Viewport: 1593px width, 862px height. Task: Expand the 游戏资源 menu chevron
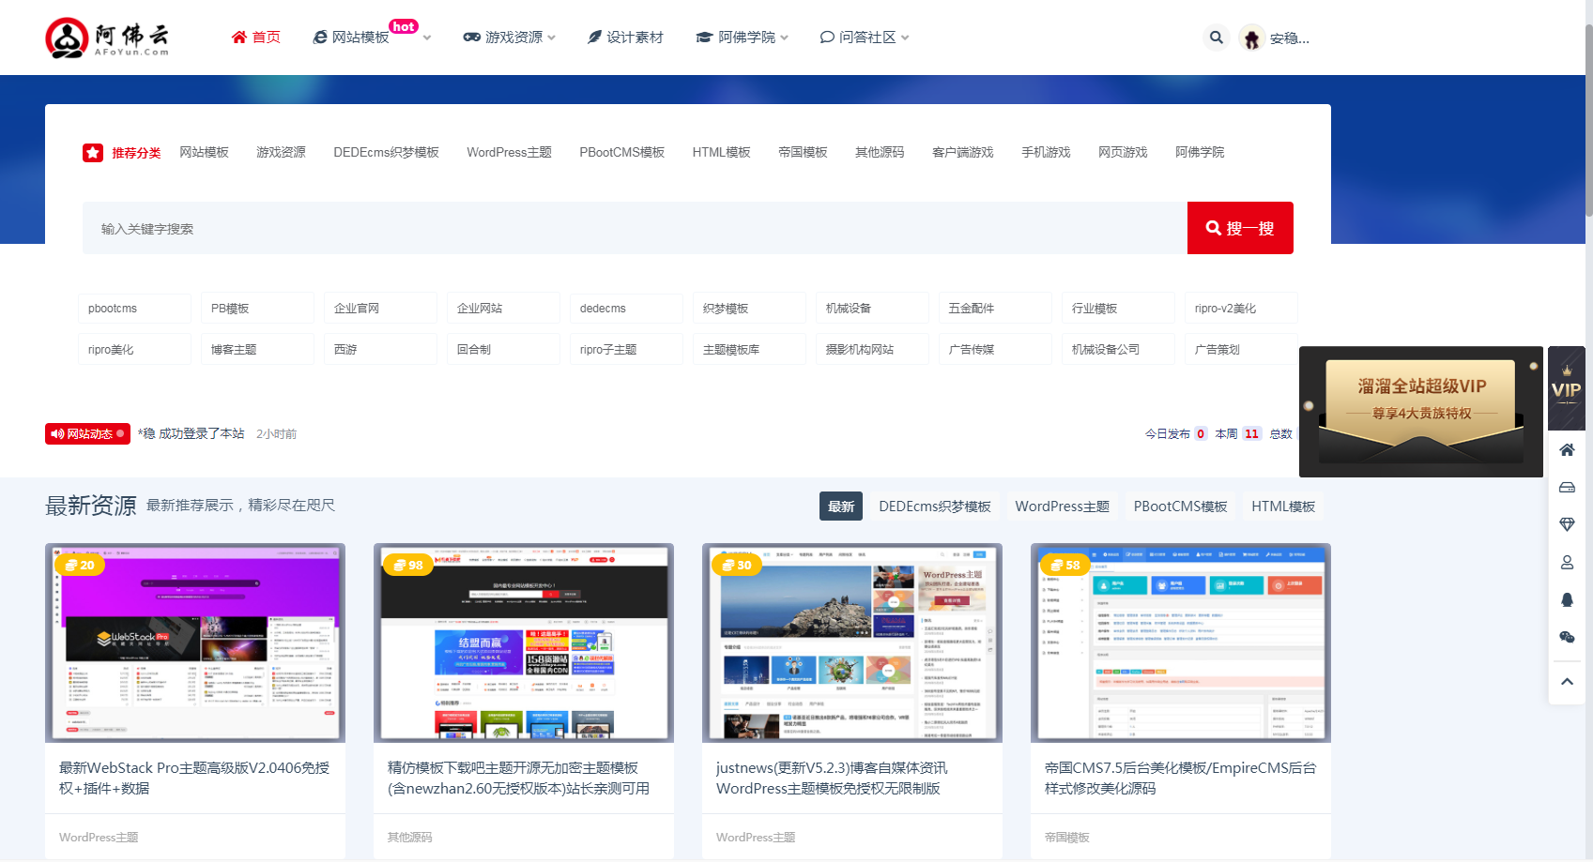tap(552, 38)
